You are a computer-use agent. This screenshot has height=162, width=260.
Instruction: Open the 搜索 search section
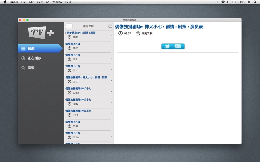[31, 68]
